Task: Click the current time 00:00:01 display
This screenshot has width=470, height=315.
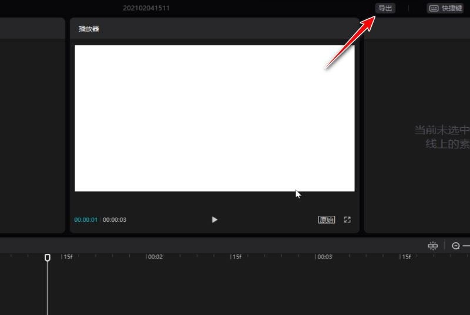Action: point(86,220)
